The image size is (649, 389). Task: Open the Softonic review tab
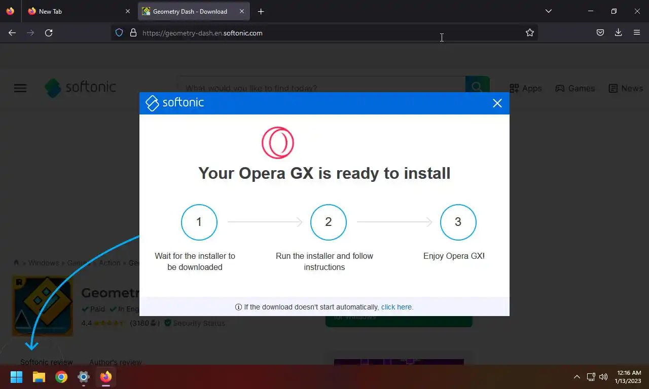click(x=47, y=362)
